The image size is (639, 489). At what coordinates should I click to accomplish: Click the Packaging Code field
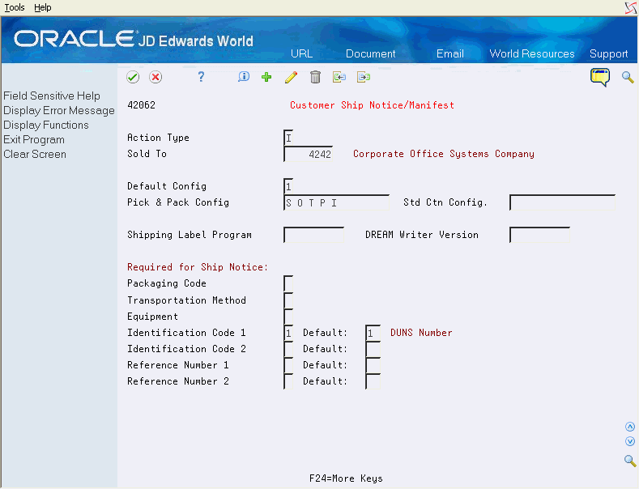(288, 283)
